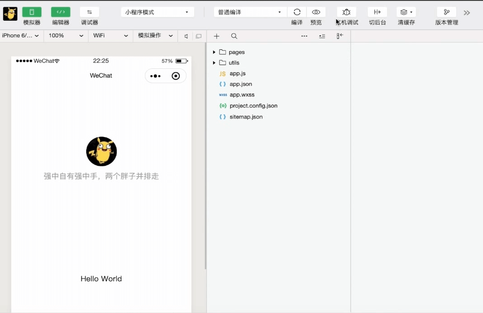483x313 pixels.
Task: Open the 小程序模式 mode dropdown
Action: coord(158,12)
